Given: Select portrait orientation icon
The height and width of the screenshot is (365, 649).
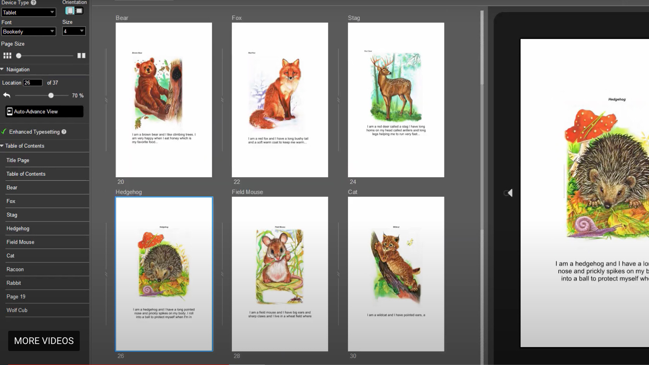Looking at the screenshot, I should pyautogui.click(x=70, y=10).
